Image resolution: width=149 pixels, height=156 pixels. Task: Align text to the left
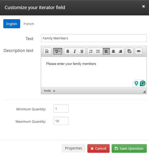(x=106, y=51)
